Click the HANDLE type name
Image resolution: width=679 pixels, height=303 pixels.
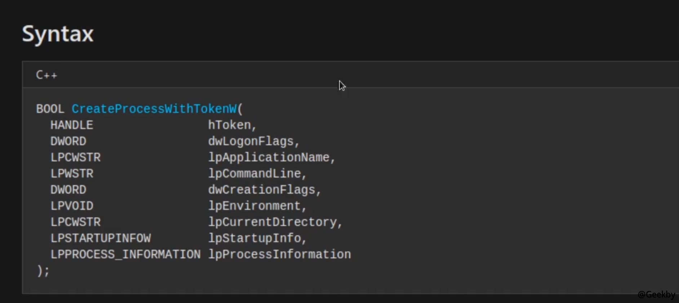coord(72,125)
